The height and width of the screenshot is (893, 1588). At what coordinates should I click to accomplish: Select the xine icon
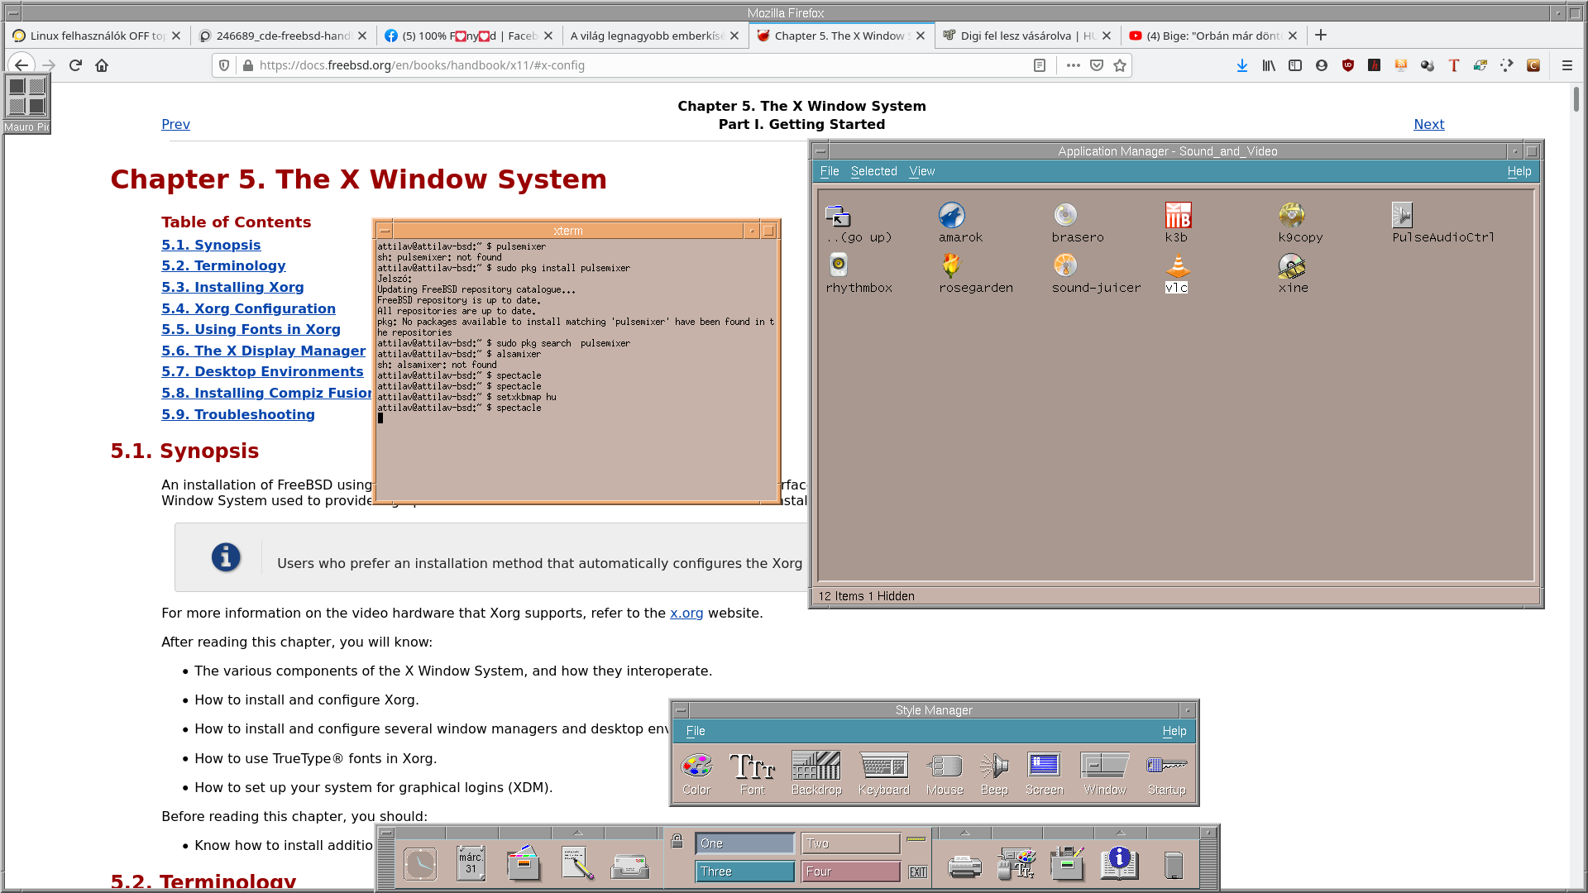1291,265
